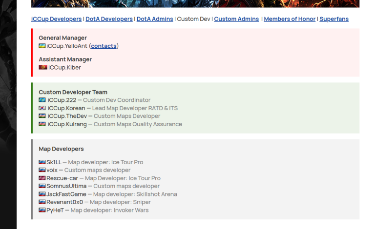Click the iCCup.222 name

pos(62,100)
